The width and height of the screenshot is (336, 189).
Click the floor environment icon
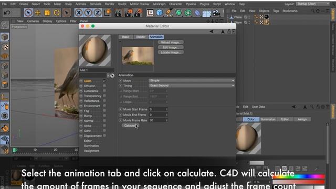tap(207, 13)
